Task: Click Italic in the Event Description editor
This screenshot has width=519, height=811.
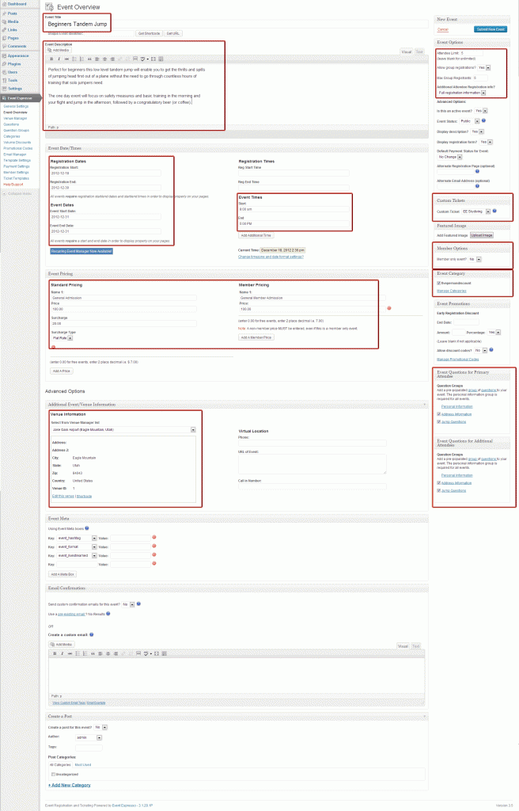Action: click(x=59, y=59)
